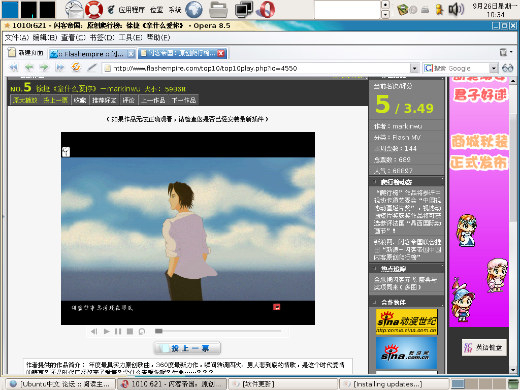Go to 下一作品 next work

pos(184,100)
